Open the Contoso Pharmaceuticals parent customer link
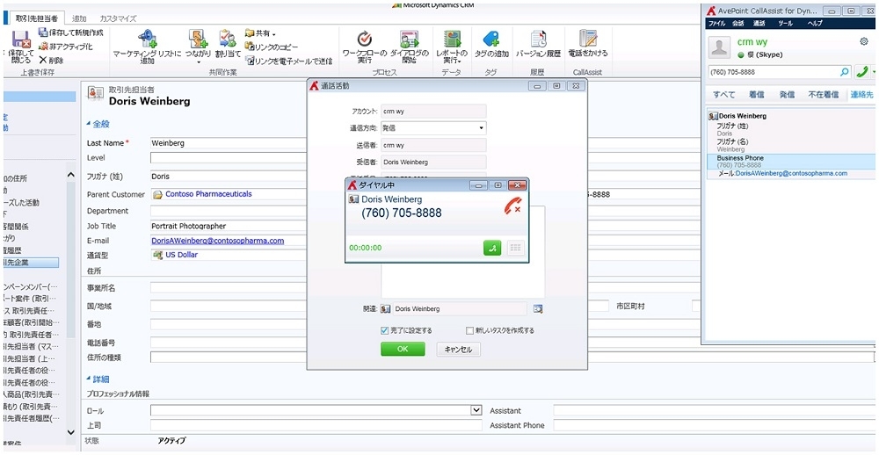The width and height of the screenshot is (879, 455). 208,194
